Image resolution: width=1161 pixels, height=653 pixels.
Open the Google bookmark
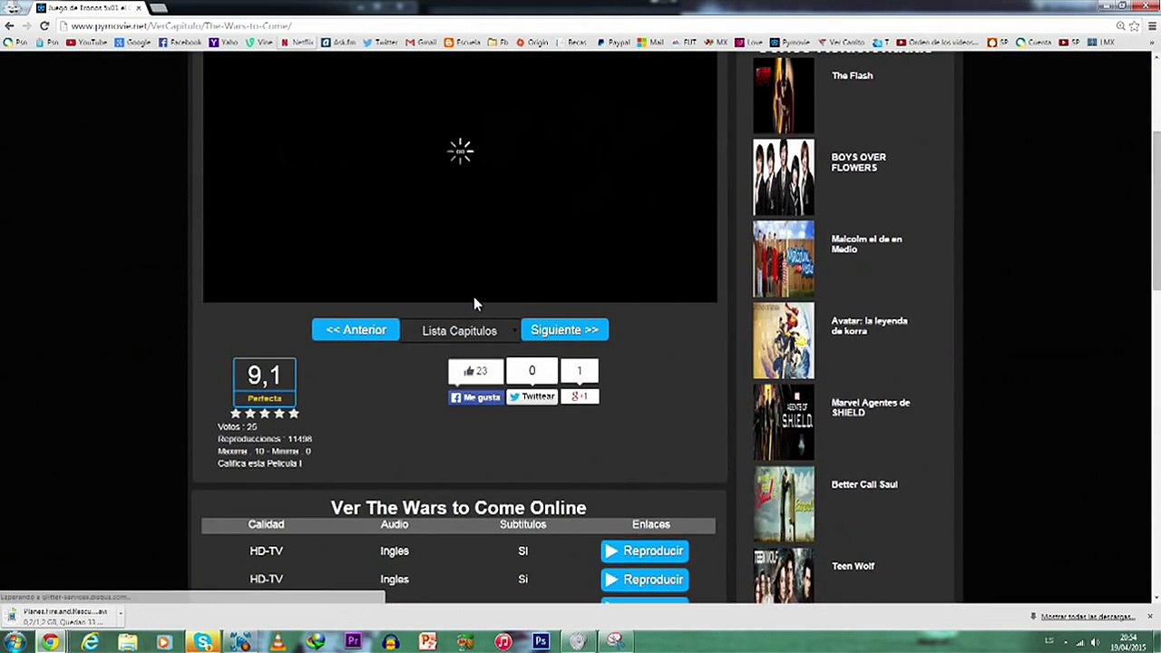pyautogui.click(x=132, y=43)
